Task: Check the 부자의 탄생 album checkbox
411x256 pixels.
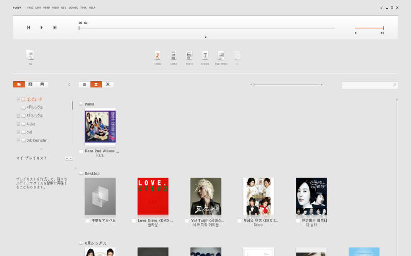Action: click(239, 221)
